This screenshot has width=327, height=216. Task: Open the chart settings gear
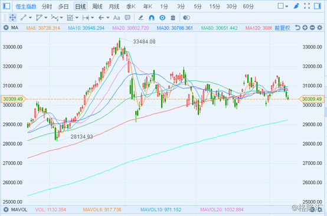[319, 28]
